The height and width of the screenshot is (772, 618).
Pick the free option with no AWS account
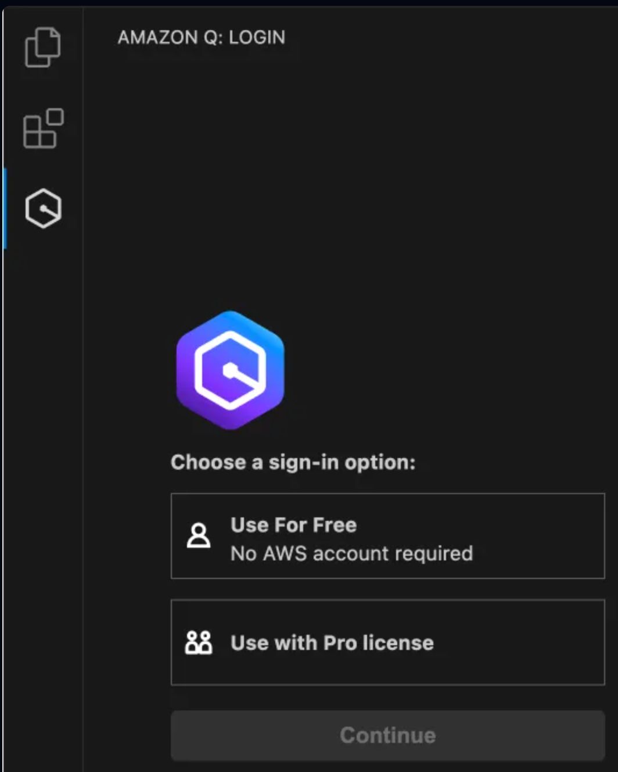387,536
